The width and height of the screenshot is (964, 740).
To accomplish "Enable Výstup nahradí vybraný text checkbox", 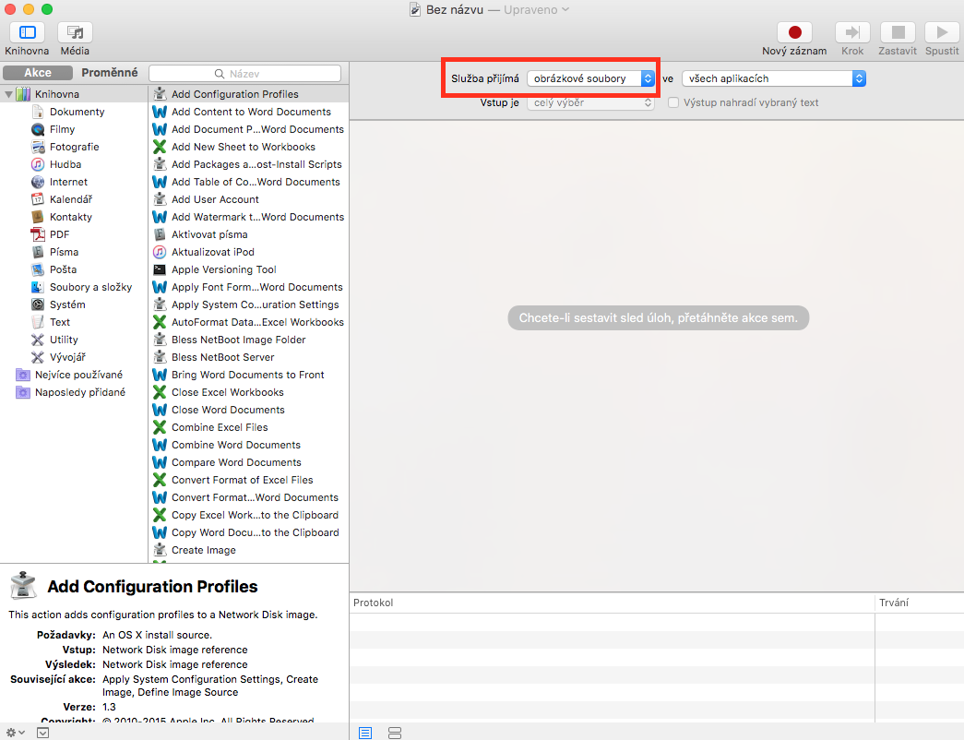I will click(x=674, y=102).
